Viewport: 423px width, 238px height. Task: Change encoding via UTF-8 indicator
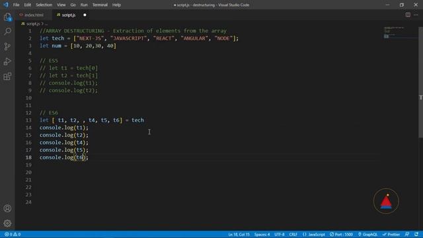pyautogui.click(x=280, y=235)
